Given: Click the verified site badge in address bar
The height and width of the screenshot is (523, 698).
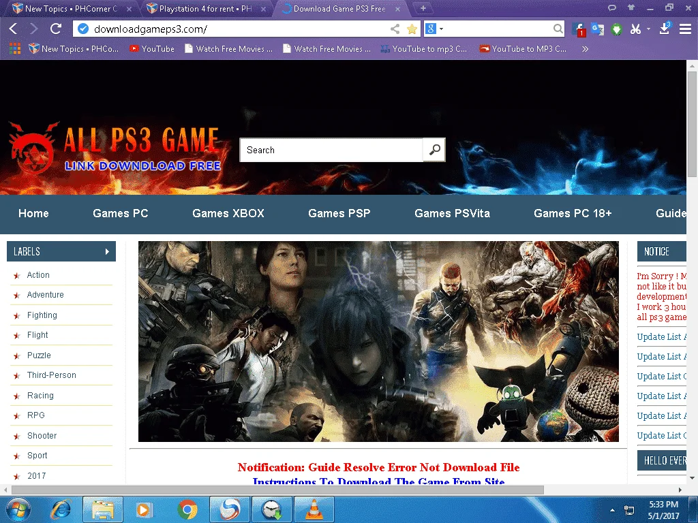Looking at the screenshot, I should [82, 29].
